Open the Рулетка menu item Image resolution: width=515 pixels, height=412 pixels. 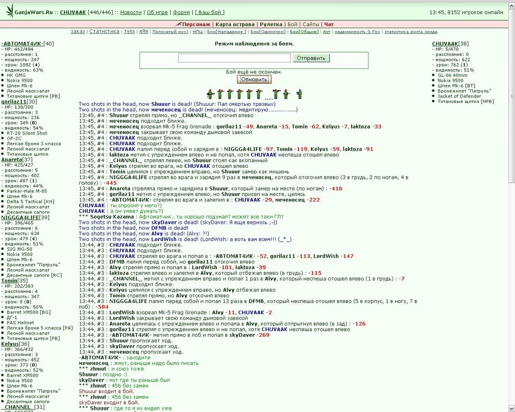(271, 24)
